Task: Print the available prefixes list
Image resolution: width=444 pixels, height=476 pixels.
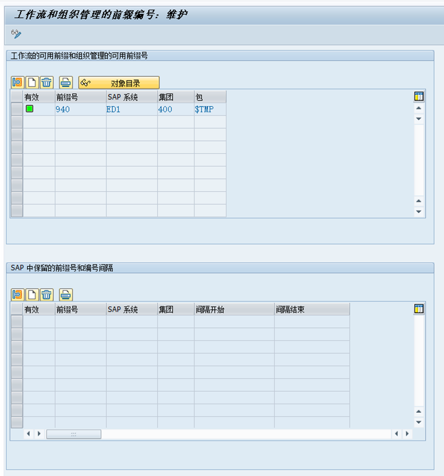Action: point(65,82)
